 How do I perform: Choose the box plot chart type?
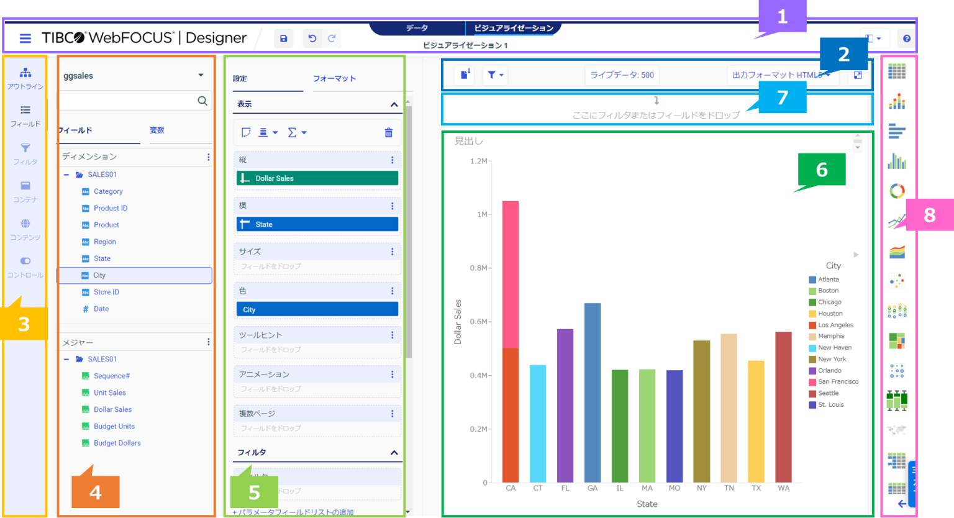[897, 401]
